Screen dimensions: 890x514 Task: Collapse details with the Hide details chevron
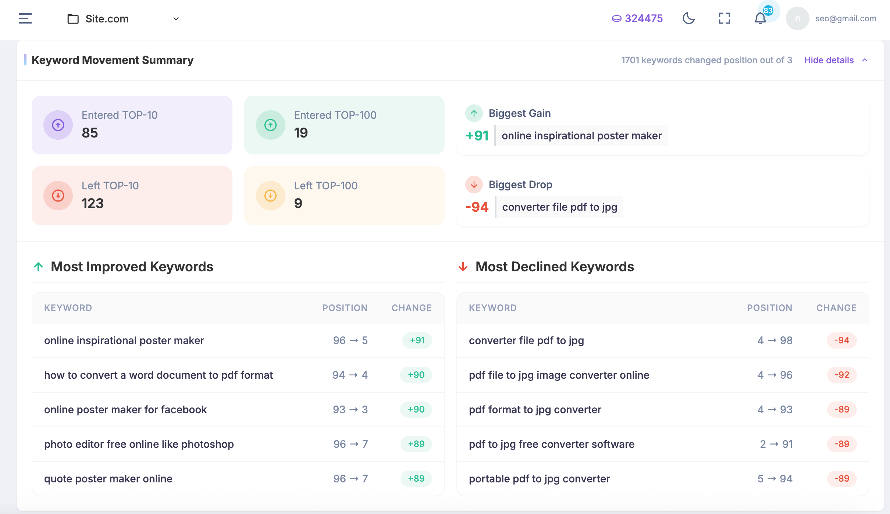tap(865, 60)
